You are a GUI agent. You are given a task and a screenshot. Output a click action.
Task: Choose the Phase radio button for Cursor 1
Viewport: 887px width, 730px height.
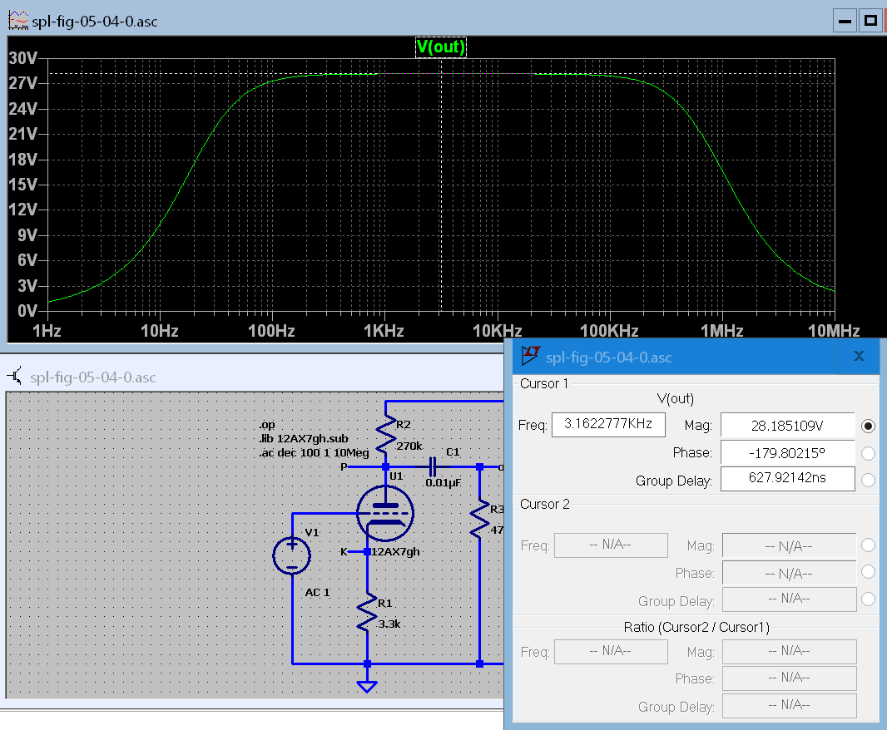pos(868,453)
